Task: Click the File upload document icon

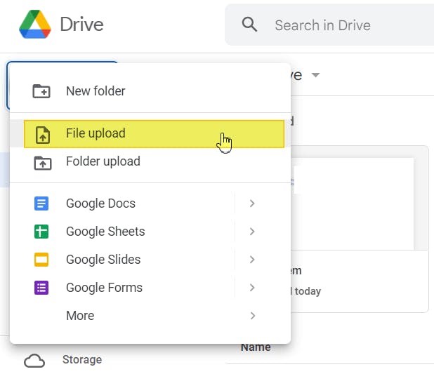Action: click(x=43, y=135)
